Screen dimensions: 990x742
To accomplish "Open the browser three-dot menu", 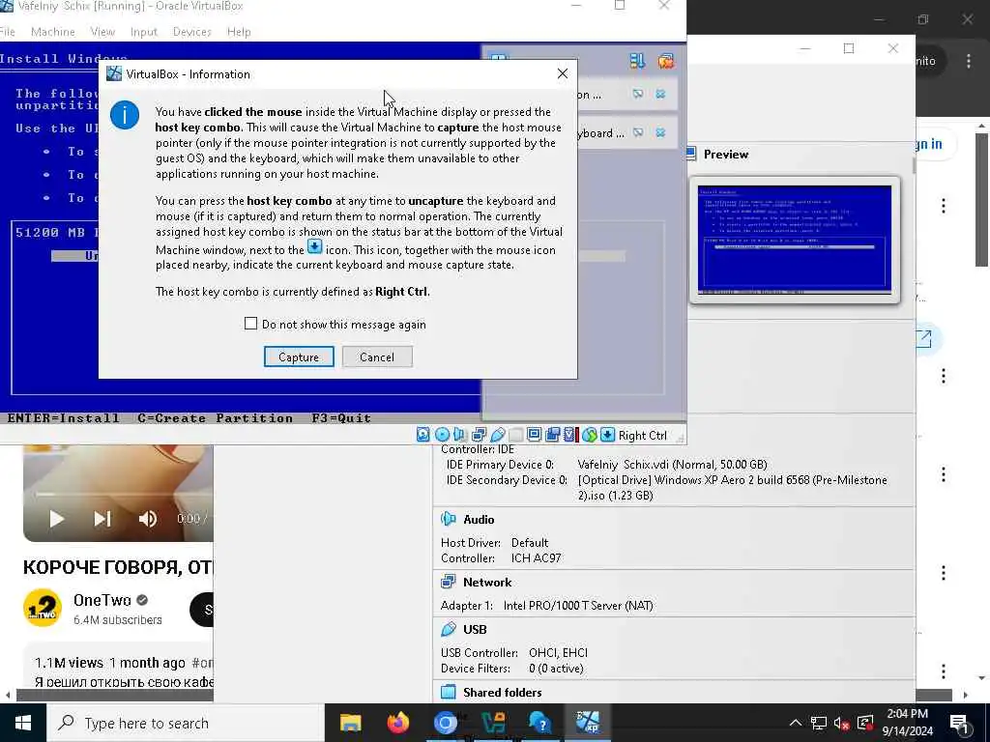I will tap(969, 61).
